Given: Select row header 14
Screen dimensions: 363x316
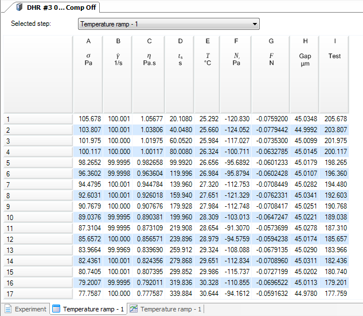Looking at the screenshot, I should click(38, 261).
